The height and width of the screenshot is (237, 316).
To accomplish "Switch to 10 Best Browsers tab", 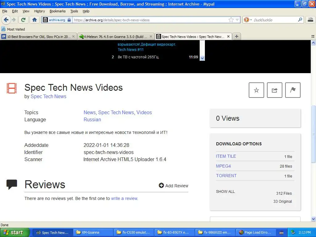I will (39, 36).
